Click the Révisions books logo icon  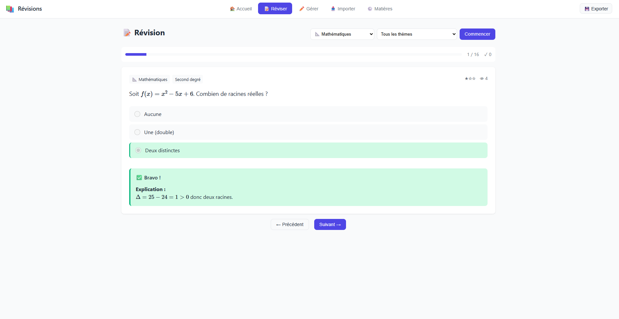[10, 9]
